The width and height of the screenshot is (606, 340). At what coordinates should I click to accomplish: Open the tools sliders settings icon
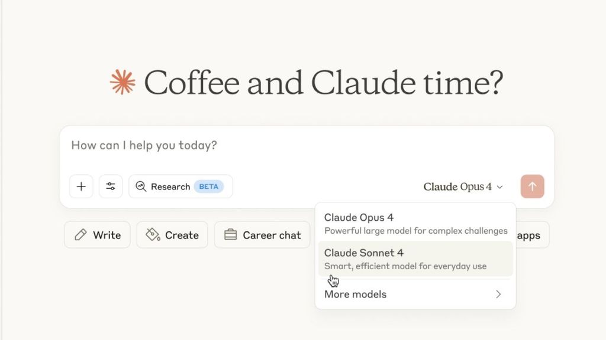(111, 187)
